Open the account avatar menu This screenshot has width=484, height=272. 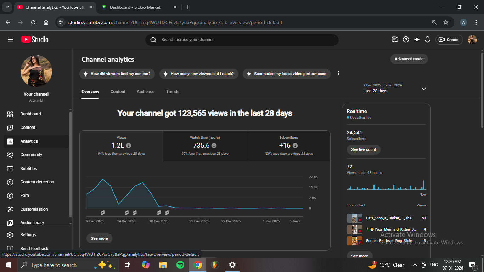[x=472, y=40]
